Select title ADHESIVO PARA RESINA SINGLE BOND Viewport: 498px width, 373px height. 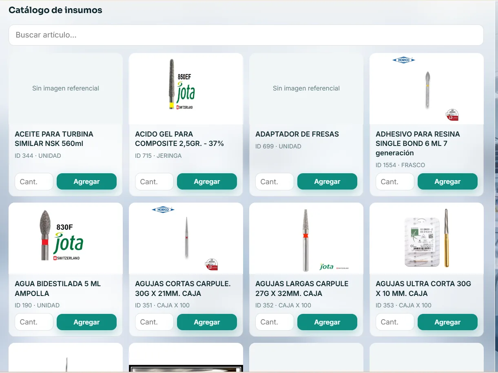(418, 143)
